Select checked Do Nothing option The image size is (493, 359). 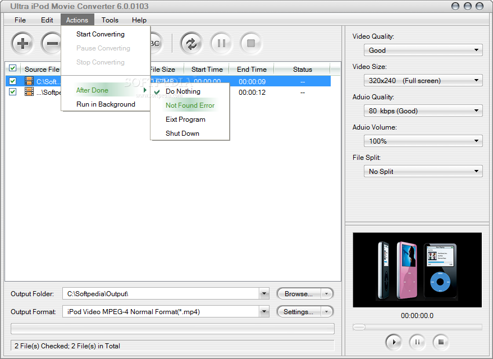coord(190,91)
